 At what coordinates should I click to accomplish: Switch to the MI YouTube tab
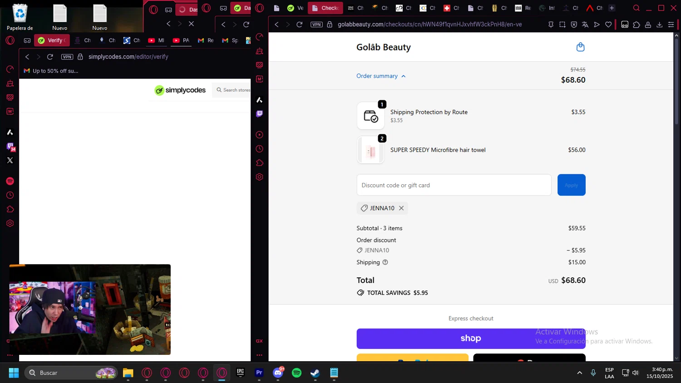(x=156, y=40)
